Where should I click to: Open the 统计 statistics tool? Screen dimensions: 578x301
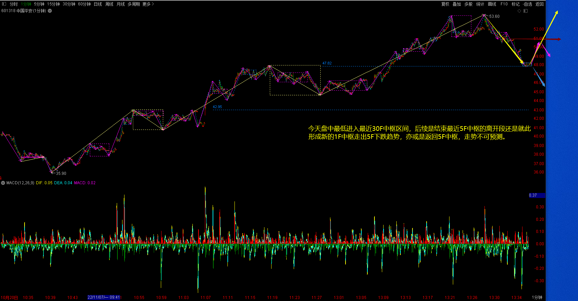[480, 4]
